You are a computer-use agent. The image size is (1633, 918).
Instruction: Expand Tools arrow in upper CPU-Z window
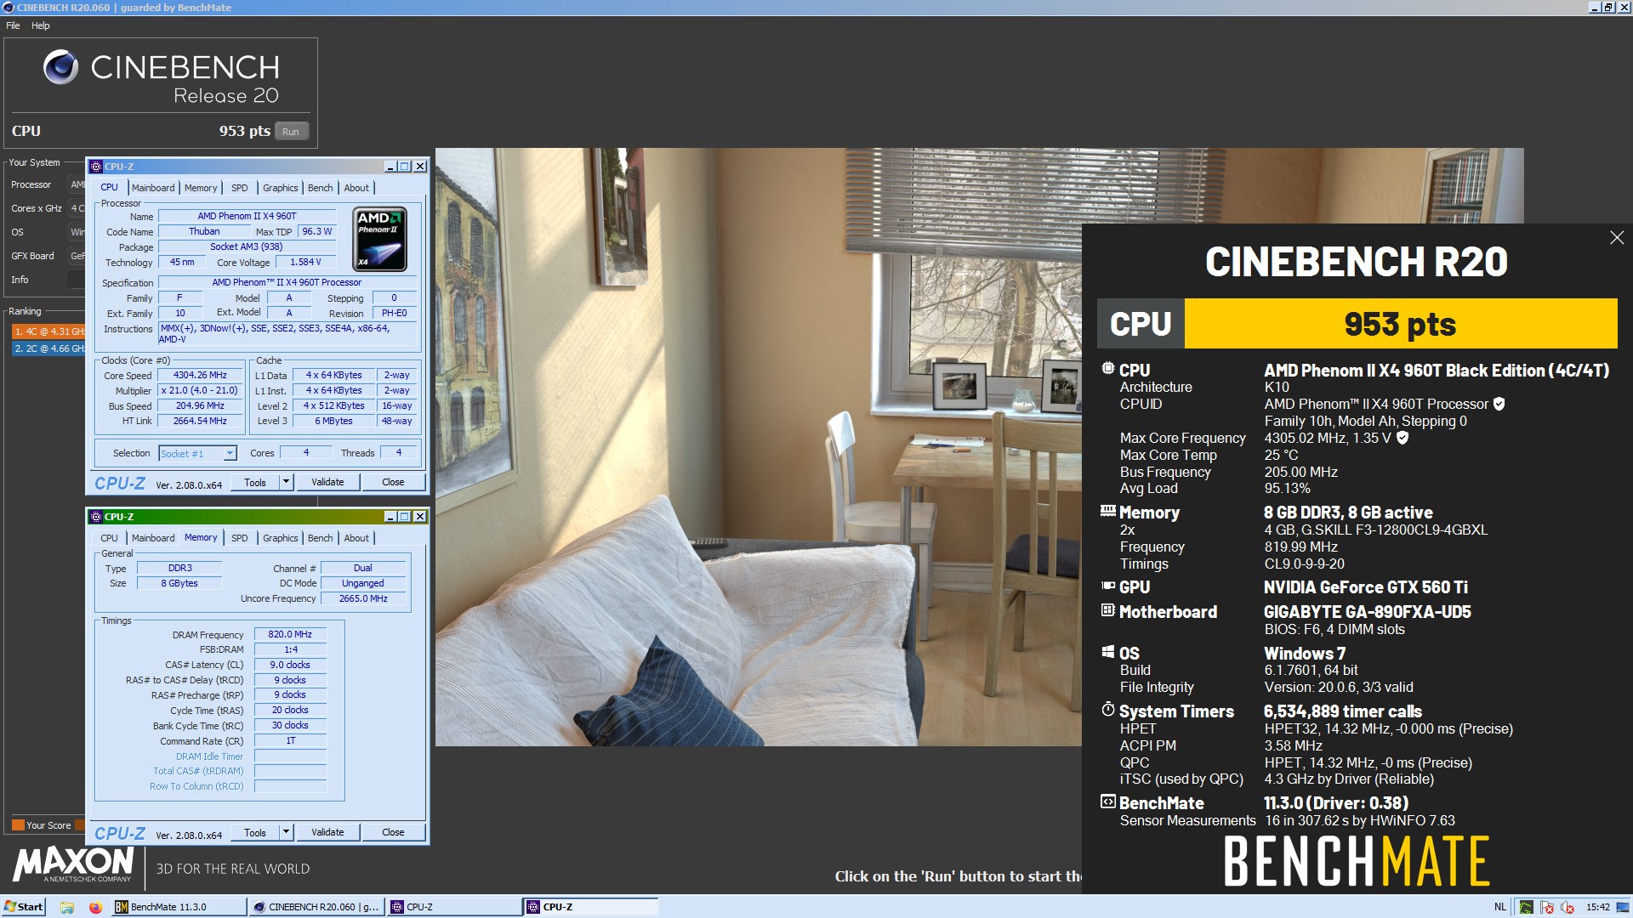click(x=287, y=482)
